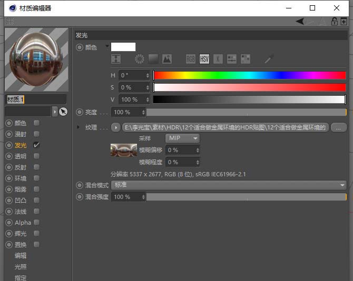Click the back arrow navigation icon
Screen dimensions: 353x281
tap(300, 22)
